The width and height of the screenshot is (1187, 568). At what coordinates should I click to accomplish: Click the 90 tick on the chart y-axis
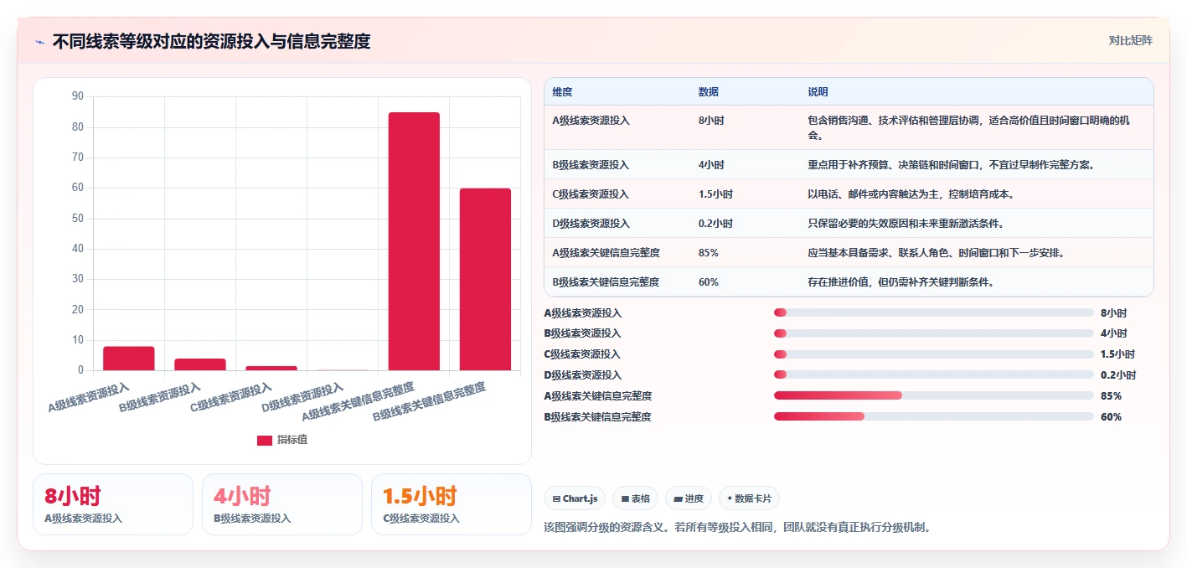click(x=78, y=96)
